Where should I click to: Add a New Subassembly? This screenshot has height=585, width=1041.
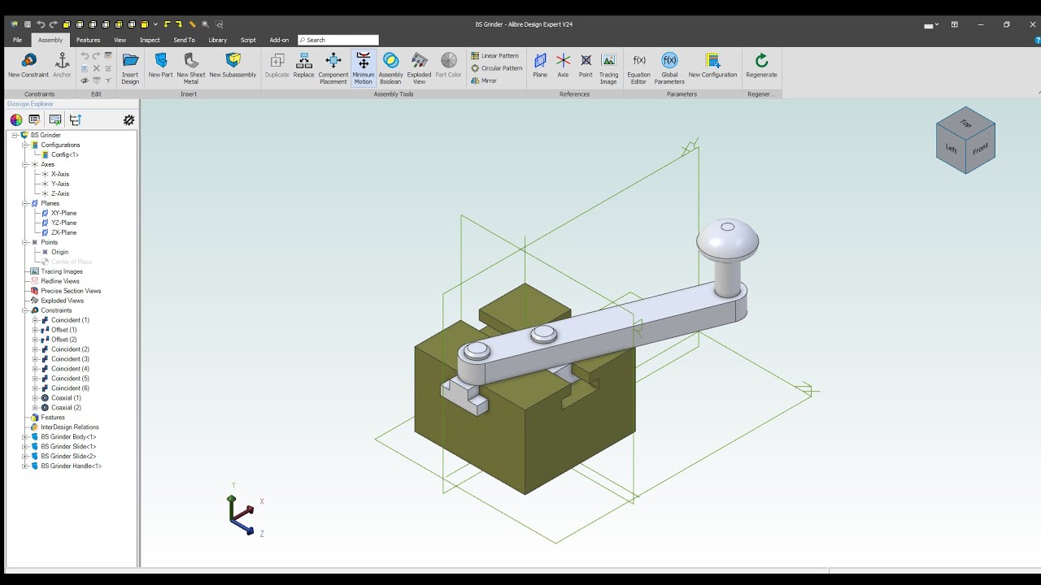click(233, 66)
